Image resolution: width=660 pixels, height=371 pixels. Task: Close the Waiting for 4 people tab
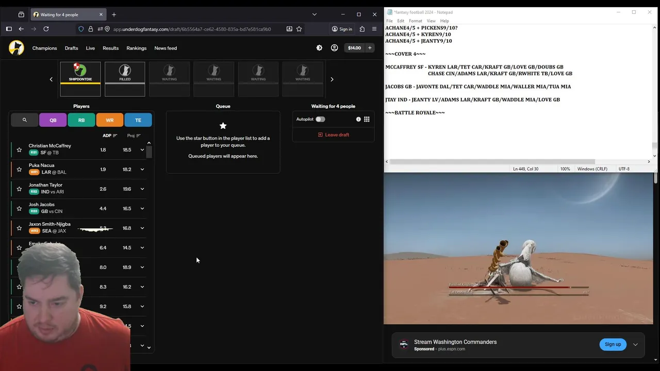pos(101,14)
